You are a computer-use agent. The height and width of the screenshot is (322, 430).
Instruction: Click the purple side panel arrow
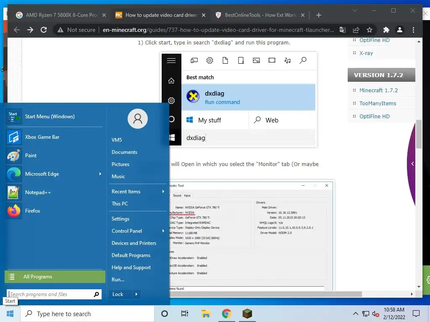click(x=412, y=164)
